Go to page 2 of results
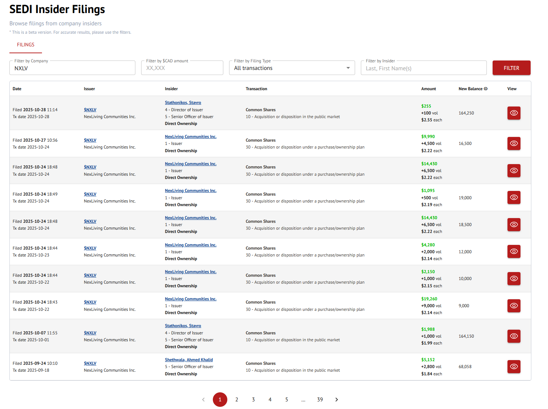Image resolution: width=548 pixels, height=409 pixels. pyautogui.click(x=237, y=400)
